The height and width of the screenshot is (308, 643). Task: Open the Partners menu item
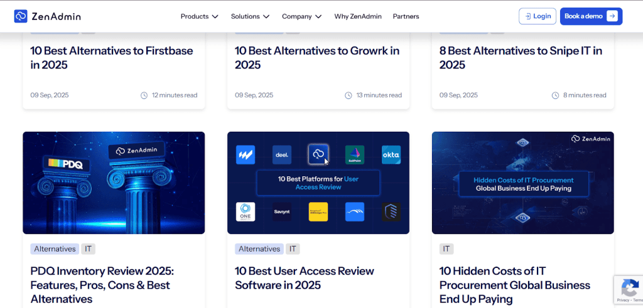[x=406, y=16]
